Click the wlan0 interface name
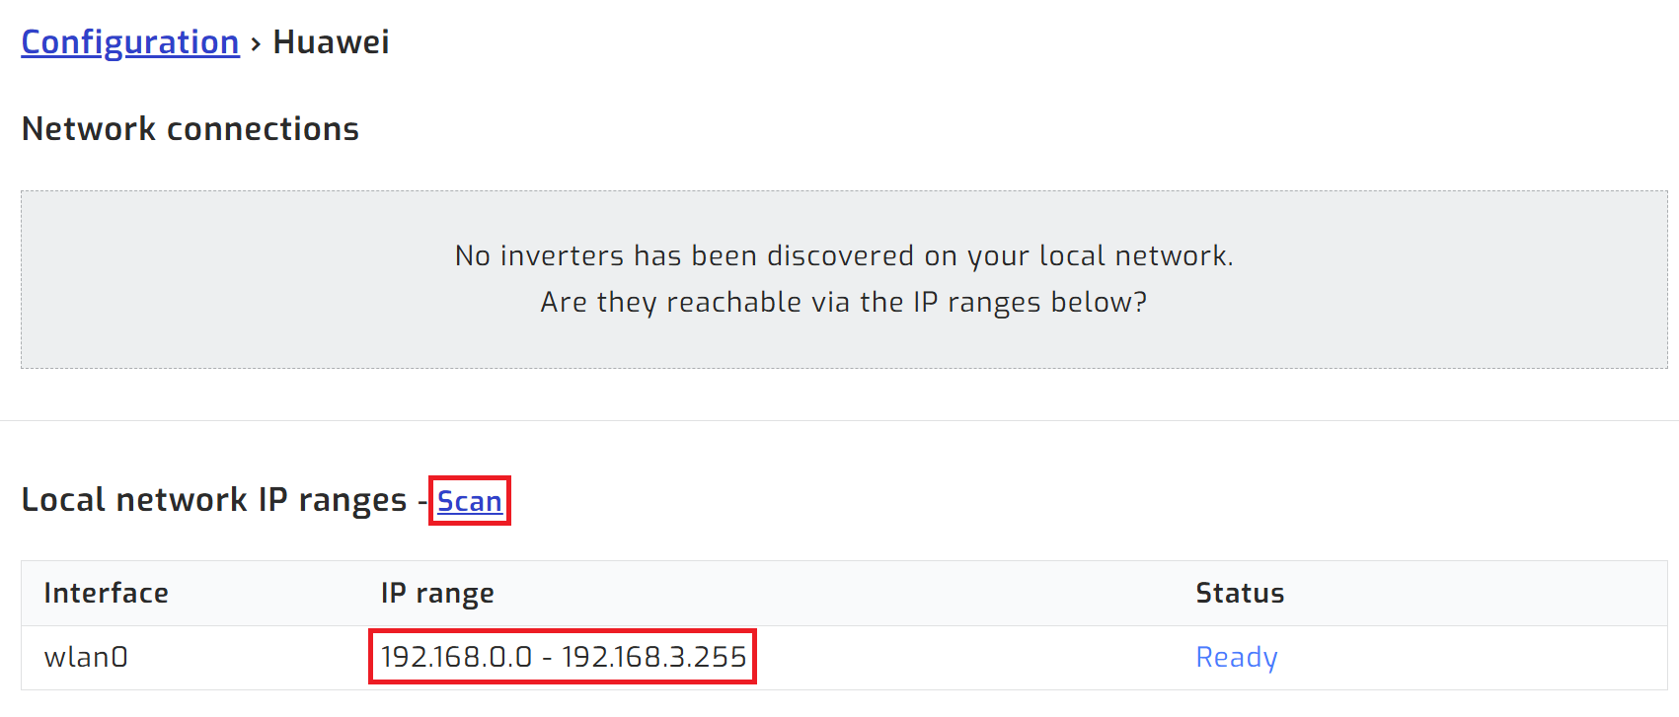The image size is (1679, 717). (x=86, y=657)
